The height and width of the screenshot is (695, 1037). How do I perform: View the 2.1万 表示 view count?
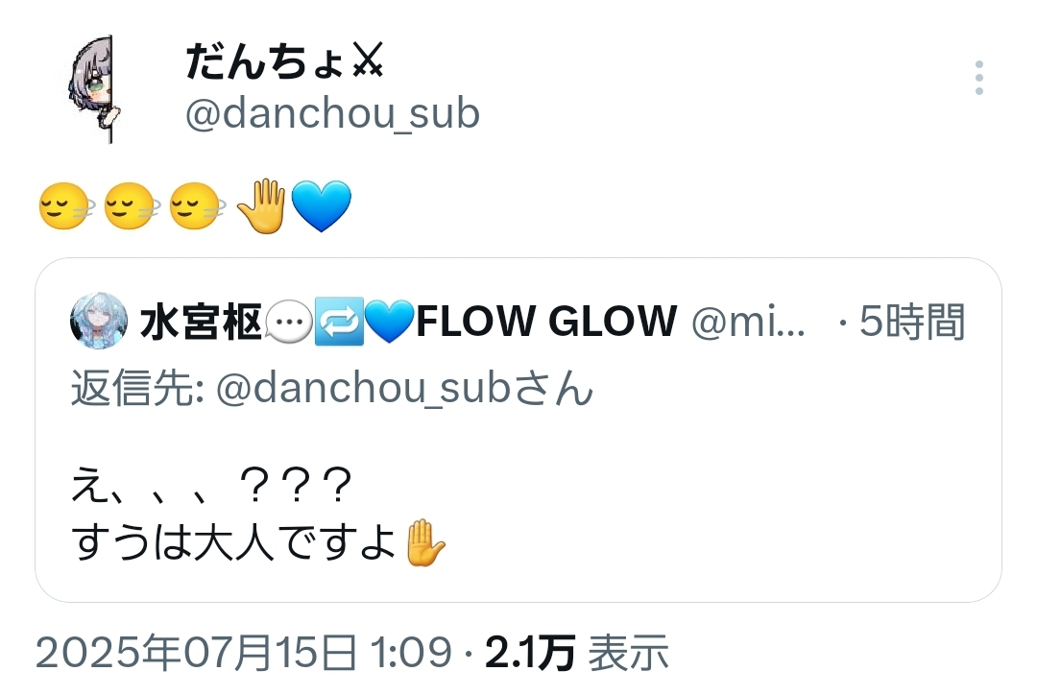tap(577, 653)
